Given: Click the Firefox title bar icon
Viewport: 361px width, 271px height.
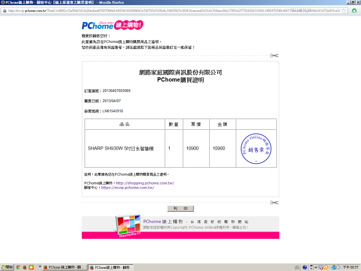Looking at the screenshot, I should (x=2, y=2).
